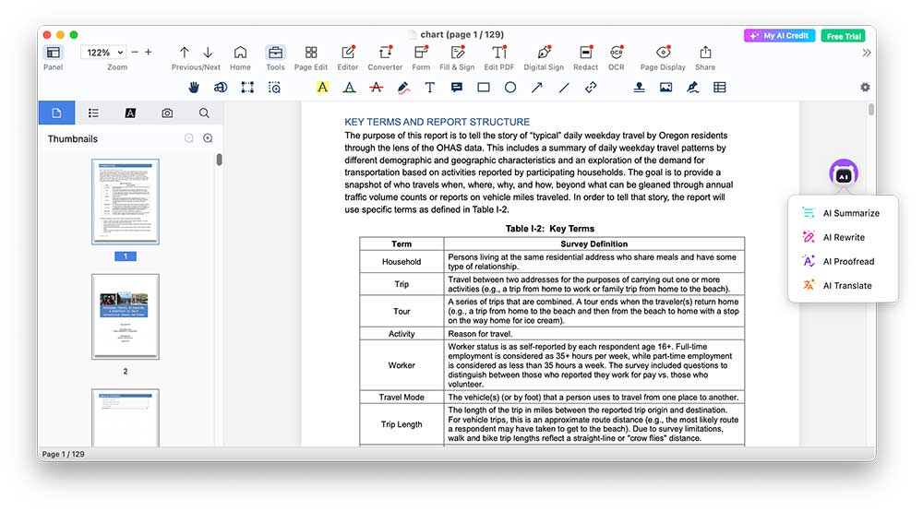Choose AI Summarize from menu
The image size is (923, 511).
pos(843,213)
